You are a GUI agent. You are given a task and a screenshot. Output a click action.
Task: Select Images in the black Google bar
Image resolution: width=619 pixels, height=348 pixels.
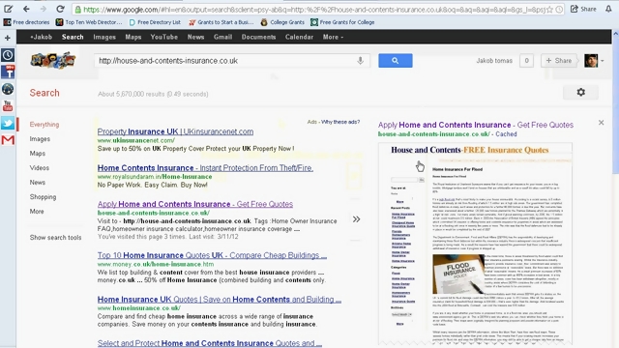(x=104, y=37)
